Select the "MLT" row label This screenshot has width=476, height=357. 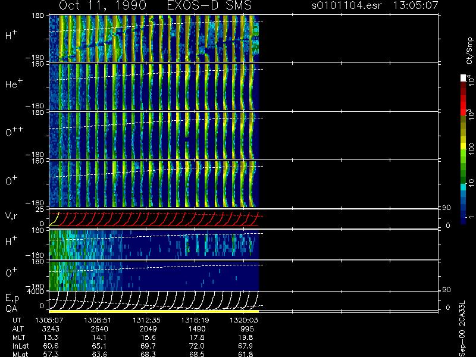[x=18, y=337]
